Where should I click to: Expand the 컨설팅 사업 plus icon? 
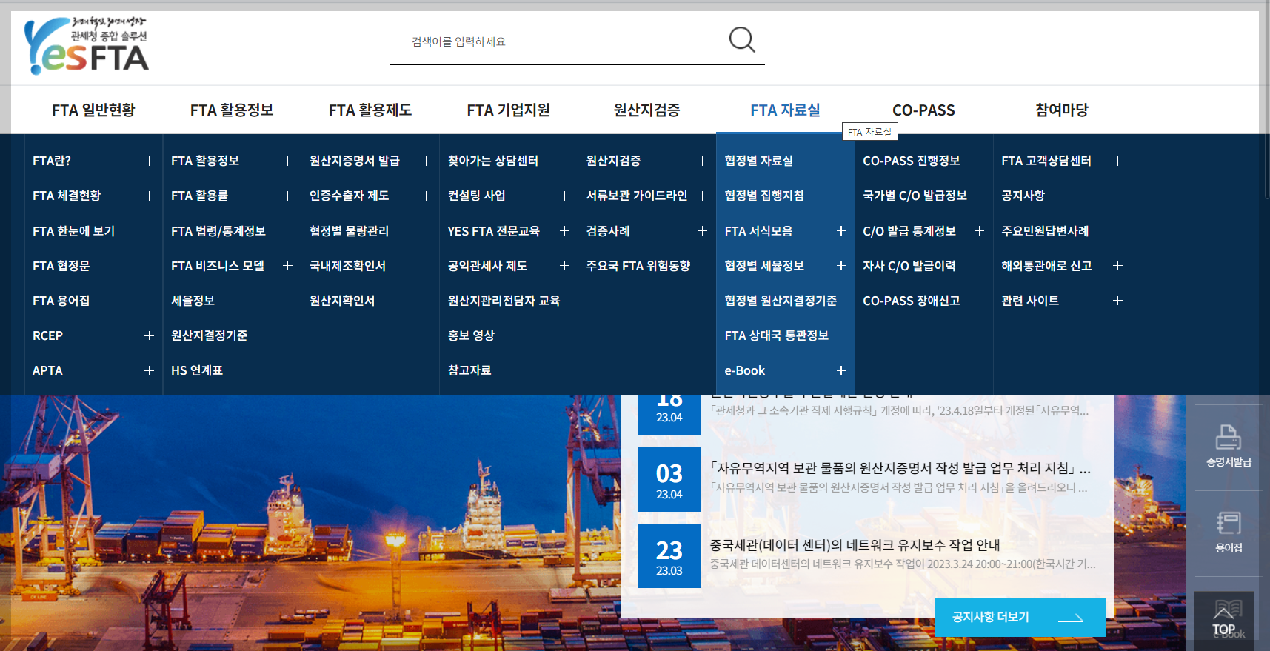pyautogui.click(x=564, y=196)
